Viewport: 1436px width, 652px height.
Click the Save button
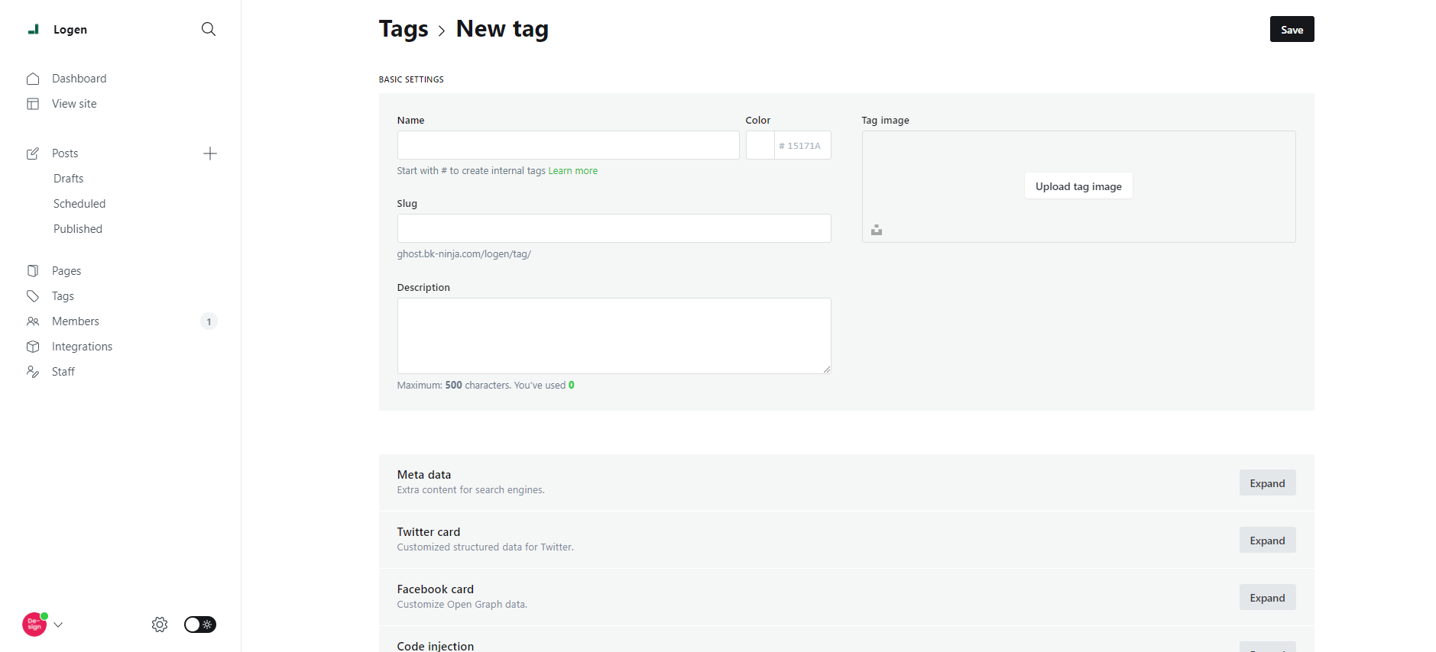point(1292,30)
